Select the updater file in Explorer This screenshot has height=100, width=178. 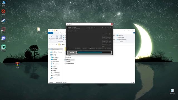[x=67, y=62]
